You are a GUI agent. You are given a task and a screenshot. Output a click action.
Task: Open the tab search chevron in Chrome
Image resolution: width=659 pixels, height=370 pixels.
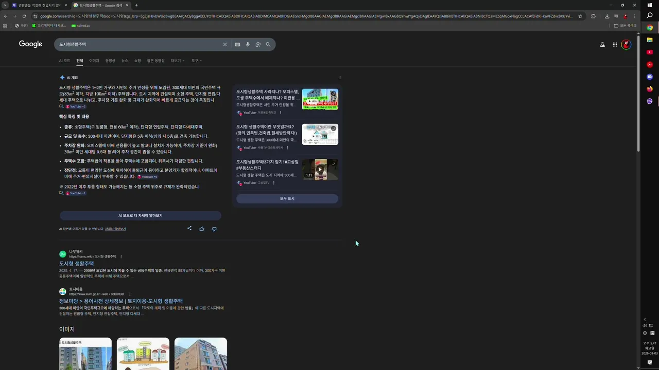pos(5,5)
